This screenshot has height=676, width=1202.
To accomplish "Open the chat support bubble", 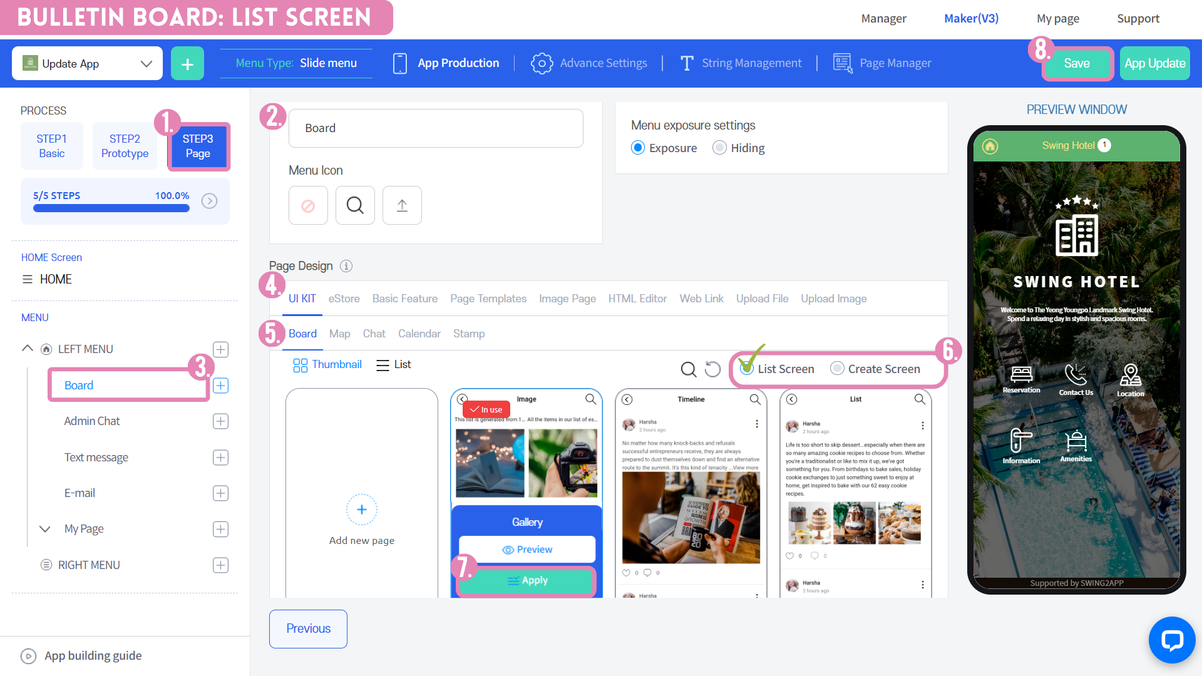I will (1171, 640).
